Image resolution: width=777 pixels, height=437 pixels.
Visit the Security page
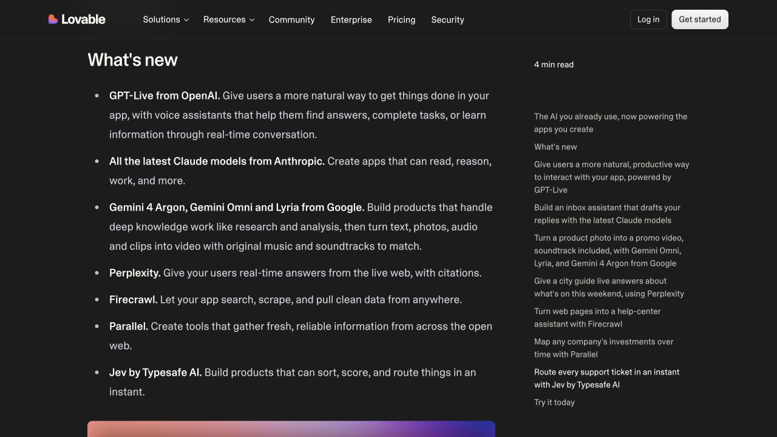(447, 19)
